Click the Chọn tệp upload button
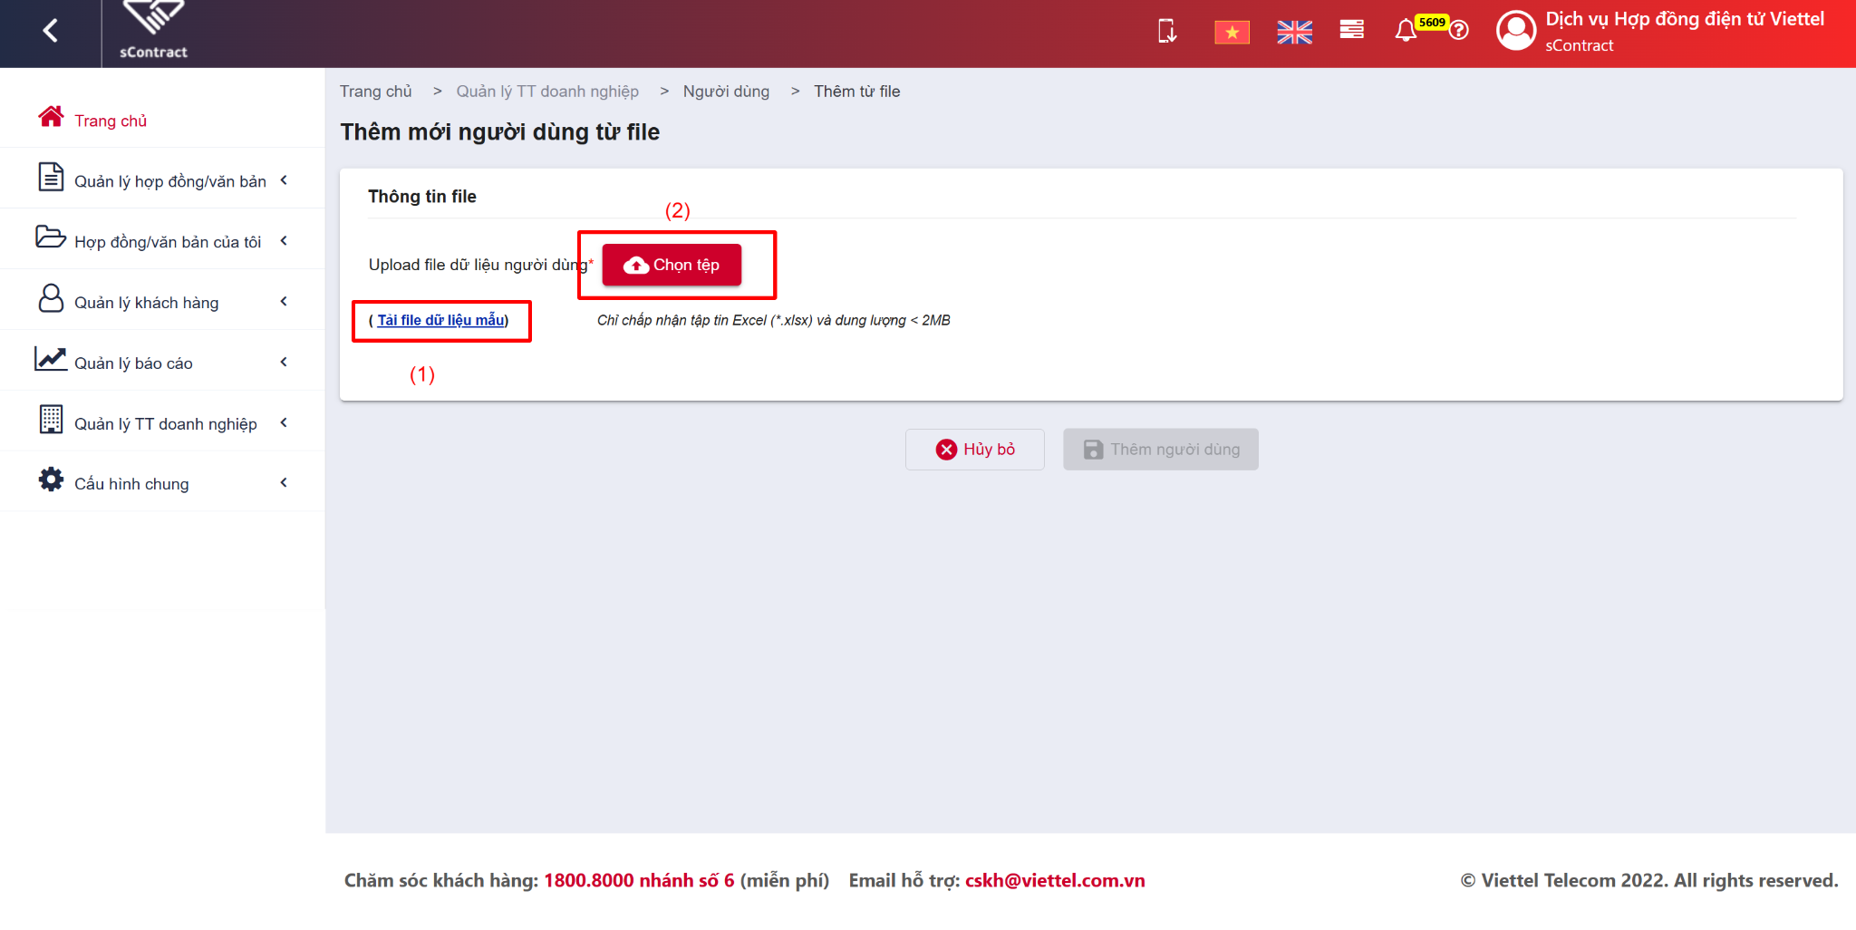This screenshot has height=930, width=1856. tap(672, 265)
